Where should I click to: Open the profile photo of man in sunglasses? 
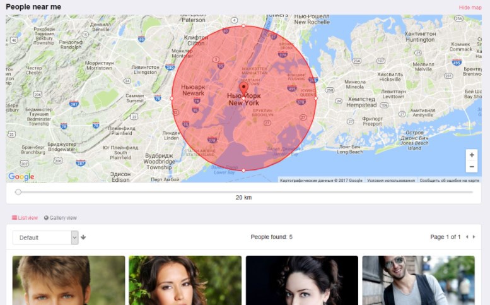coord(419,280)
